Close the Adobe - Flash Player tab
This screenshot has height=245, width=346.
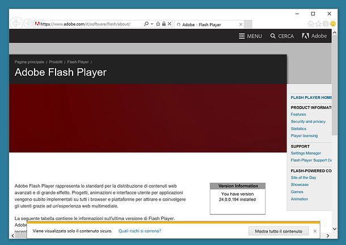tap(240, 24)
